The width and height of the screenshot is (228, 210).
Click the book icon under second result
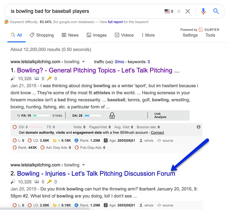pyautogui.click(x=36, y=182)
